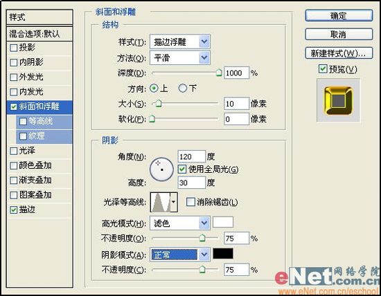Open the gloss contour picker dropdown arrow
381x296 pixels.
pyautogui.click(x=174, y=202)
